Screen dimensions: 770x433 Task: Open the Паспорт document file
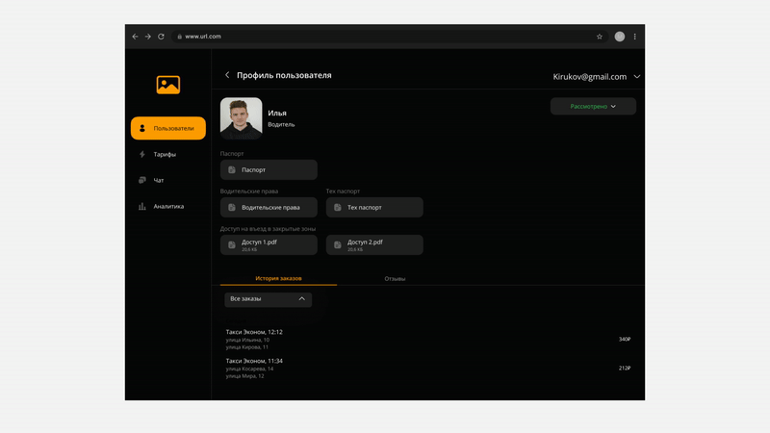269,169
